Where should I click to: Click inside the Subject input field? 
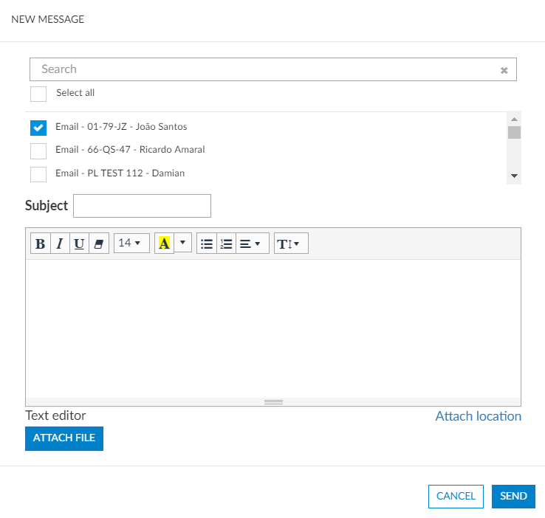point(142,206)
